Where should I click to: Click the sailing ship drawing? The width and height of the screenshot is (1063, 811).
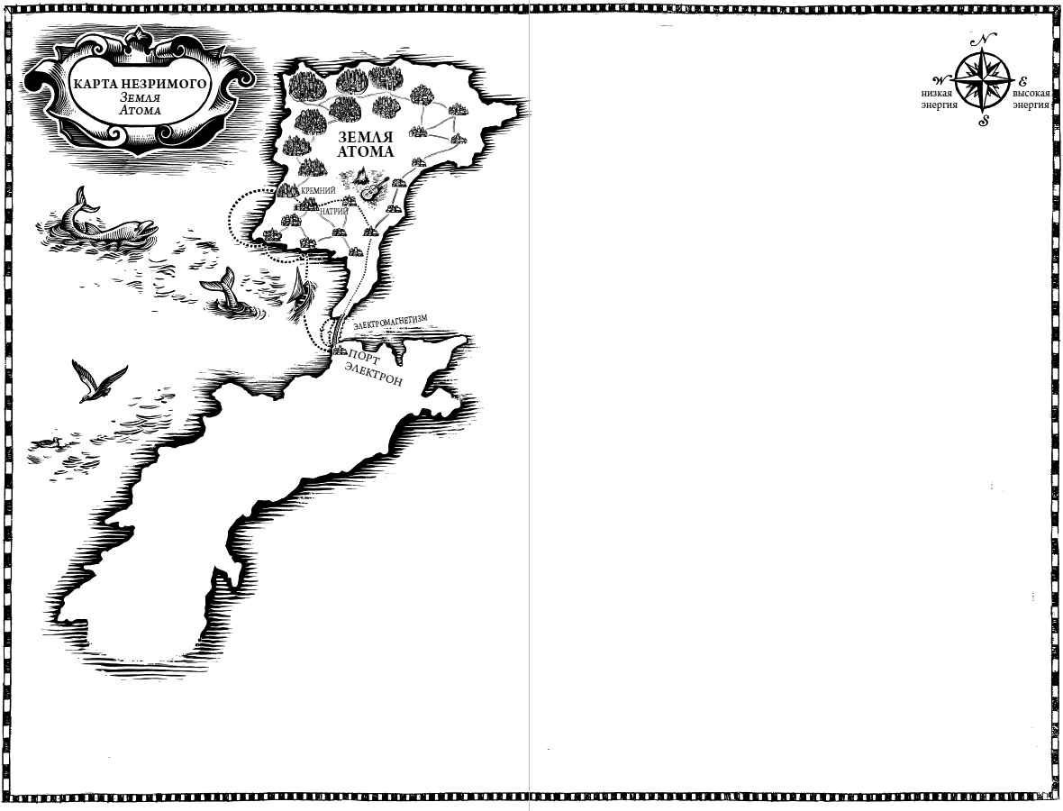(300, 294)
